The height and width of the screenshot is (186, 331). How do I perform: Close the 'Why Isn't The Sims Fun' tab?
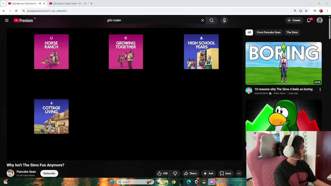[x=44, y=4]
